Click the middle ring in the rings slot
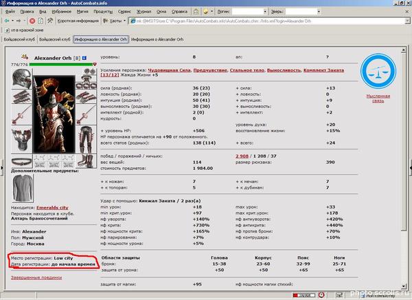The width and height of the screenshot is (412, 300). 87,86
